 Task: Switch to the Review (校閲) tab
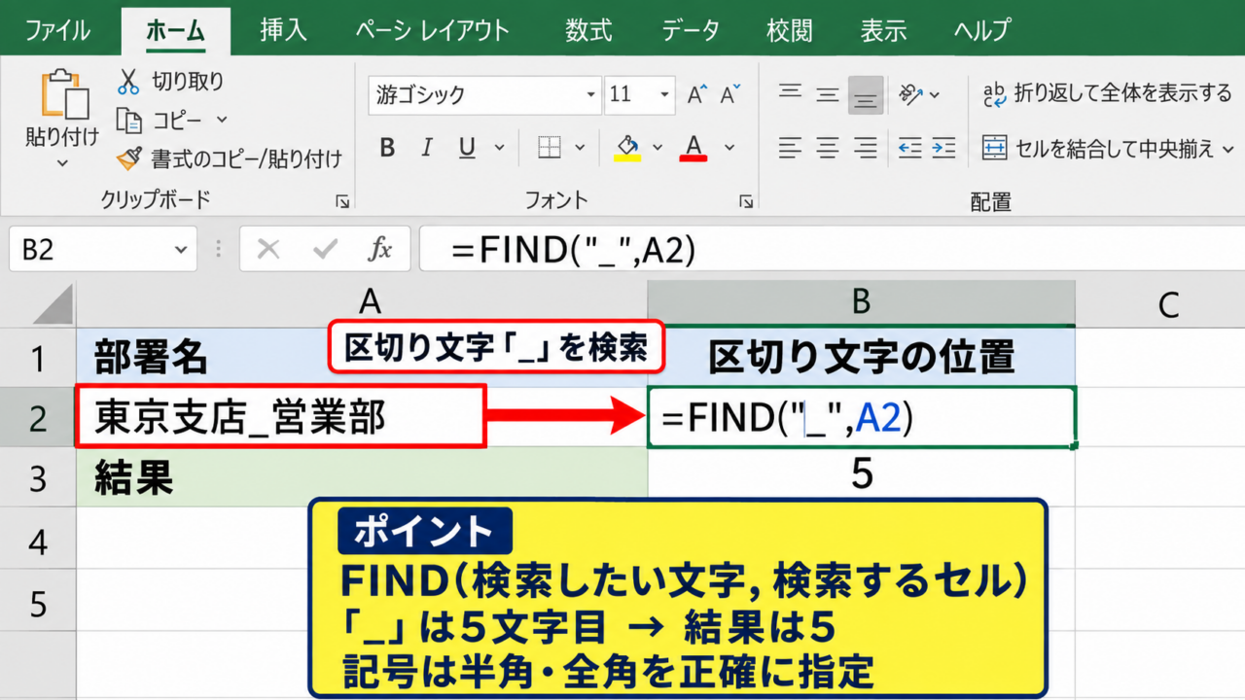point(789,30)
